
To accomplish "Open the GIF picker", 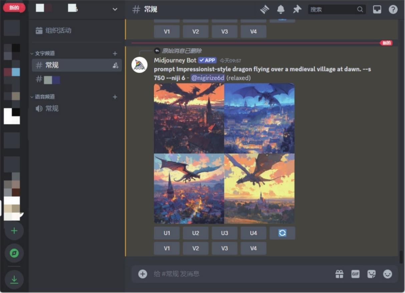I will tap(355, 274).
